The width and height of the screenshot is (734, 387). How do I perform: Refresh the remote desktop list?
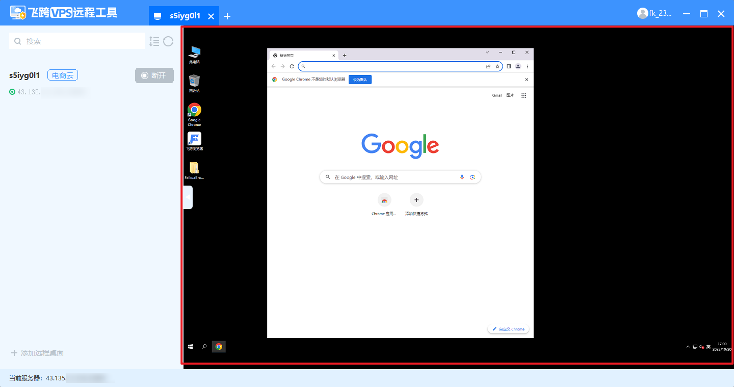coord(169,41)
